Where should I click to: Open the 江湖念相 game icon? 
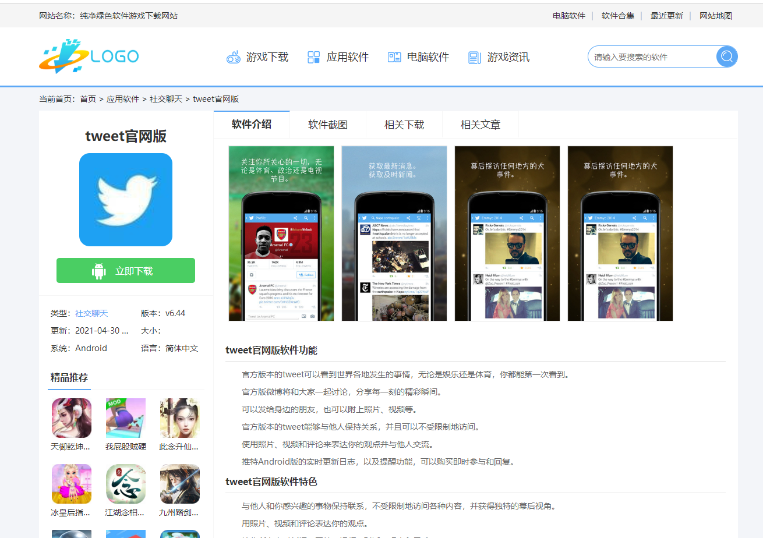pos(126,484)
